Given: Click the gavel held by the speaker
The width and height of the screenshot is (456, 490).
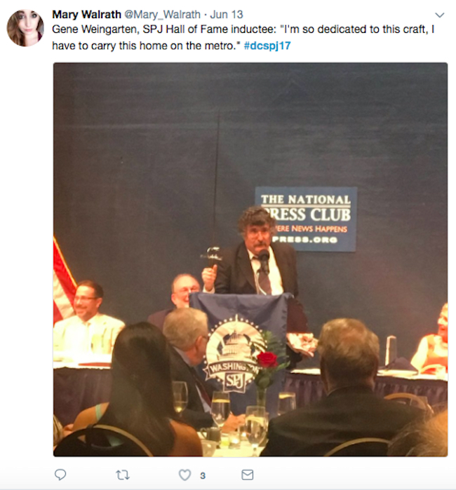Looking at the screenshot, I should pyautogui.click(x=212, y=257).
